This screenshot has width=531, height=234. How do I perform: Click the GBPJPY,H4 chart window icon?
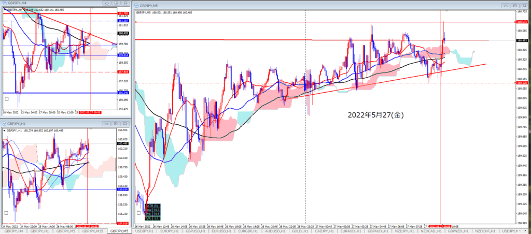(5, 3)
